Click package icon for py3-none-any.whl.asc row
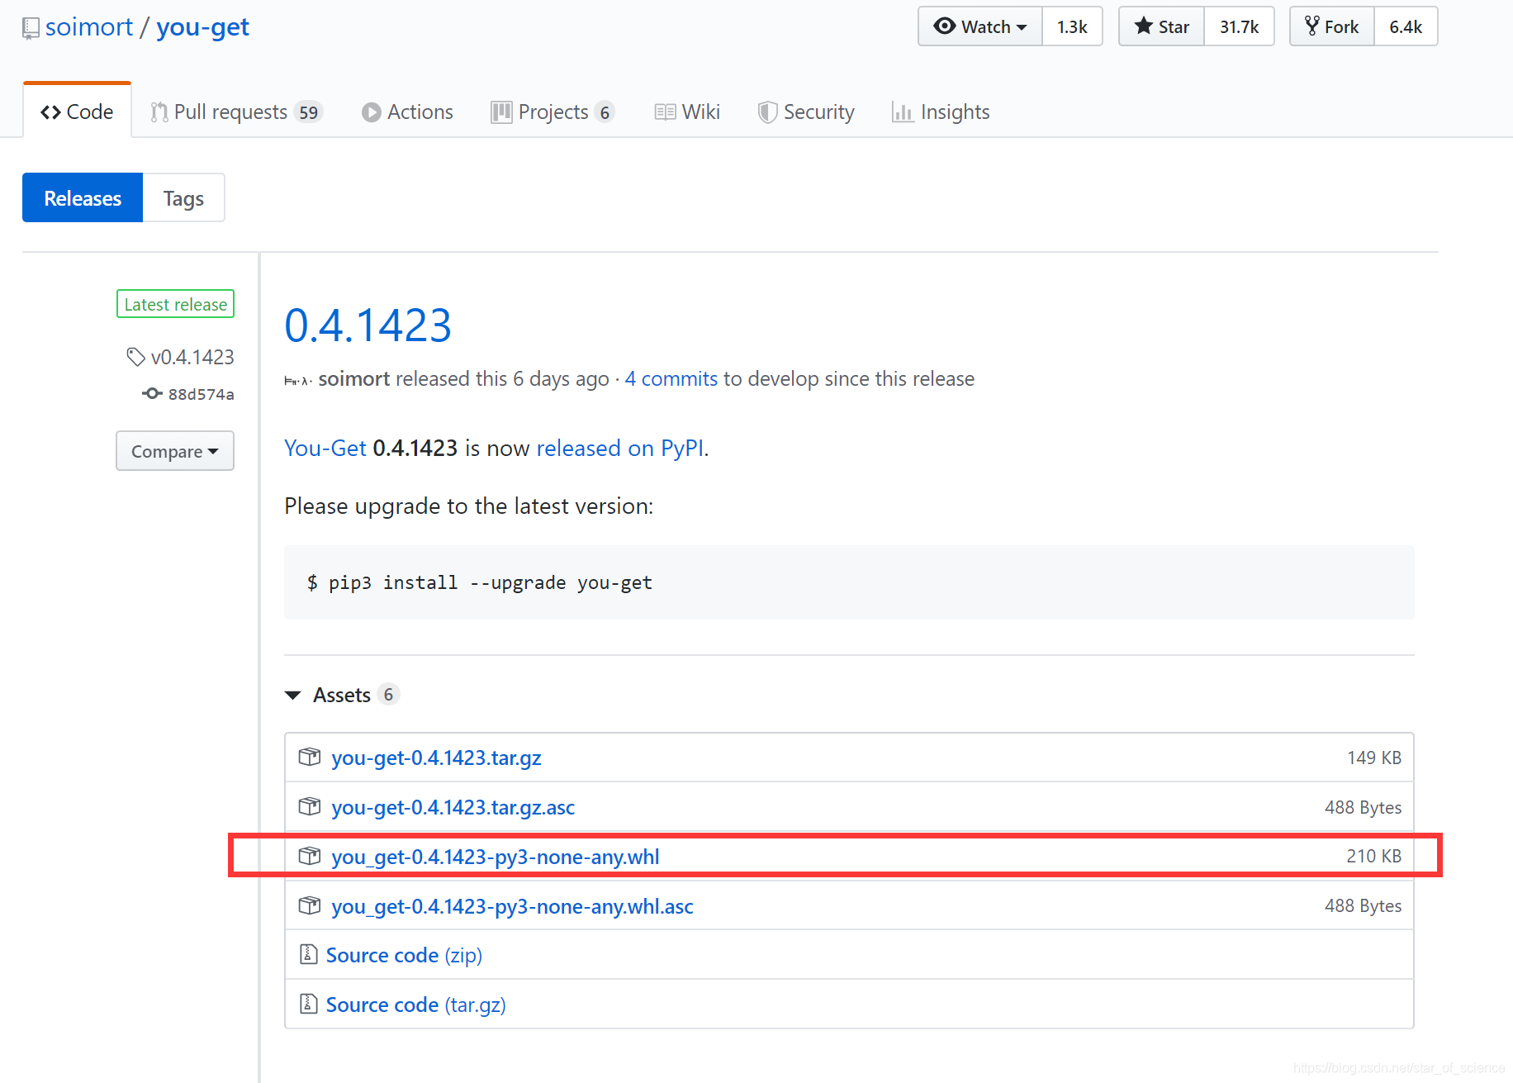The width and height of the screenshot is (1513, 1083). (x=309, y=905)
